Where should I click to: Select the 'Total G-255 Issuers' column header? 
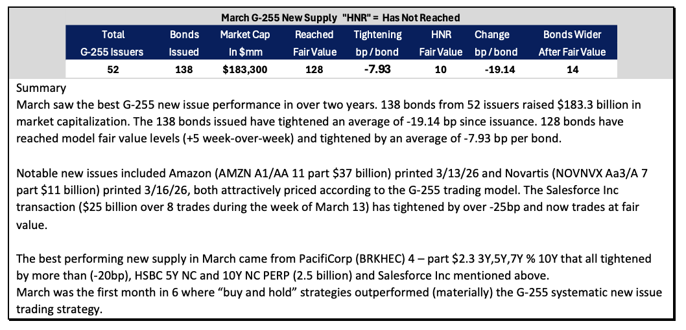112,43
